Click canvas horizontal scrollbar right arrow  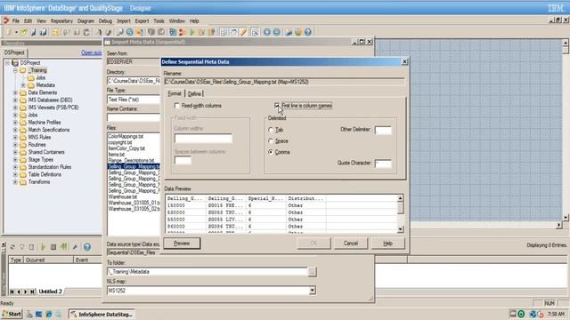tap(558, 225)
